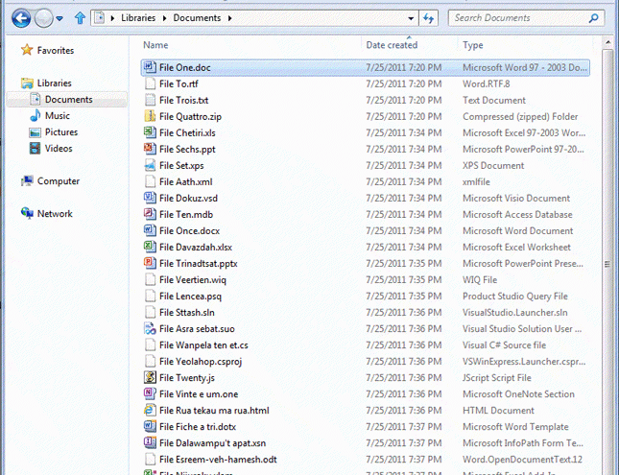Click the blue Up folder arrow
This screenshot has height=475, width=619.
81,18
